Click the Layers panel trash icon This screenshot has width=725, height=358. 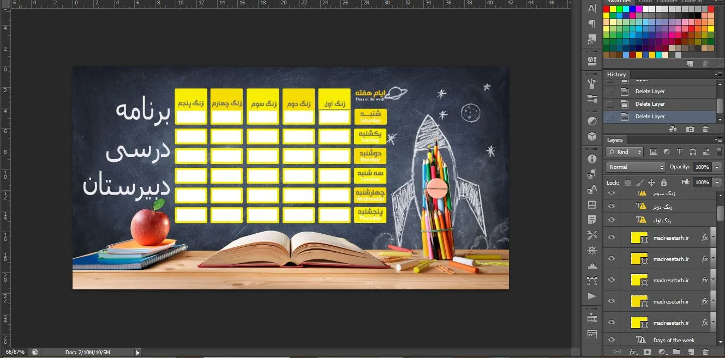(706, 352)
